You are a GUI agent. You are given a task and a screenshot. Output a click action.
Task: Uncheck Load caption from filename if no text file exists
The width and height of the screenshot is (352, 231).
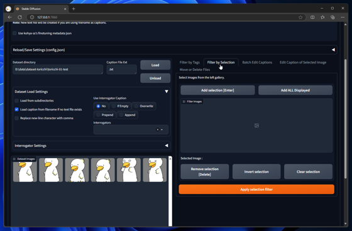tap(16, 109)
